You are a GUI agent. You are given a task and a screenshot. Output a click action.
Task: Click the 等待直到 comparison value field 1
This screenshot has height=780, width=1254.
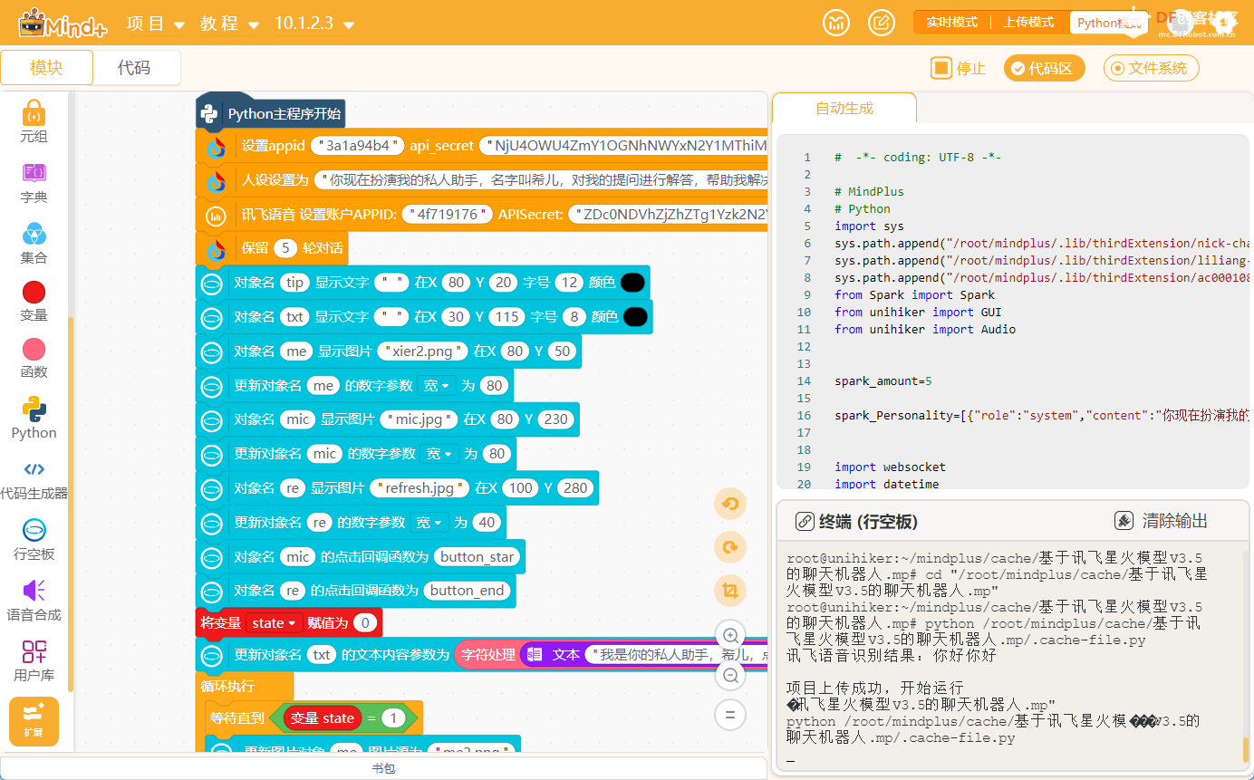coord(393,718)
